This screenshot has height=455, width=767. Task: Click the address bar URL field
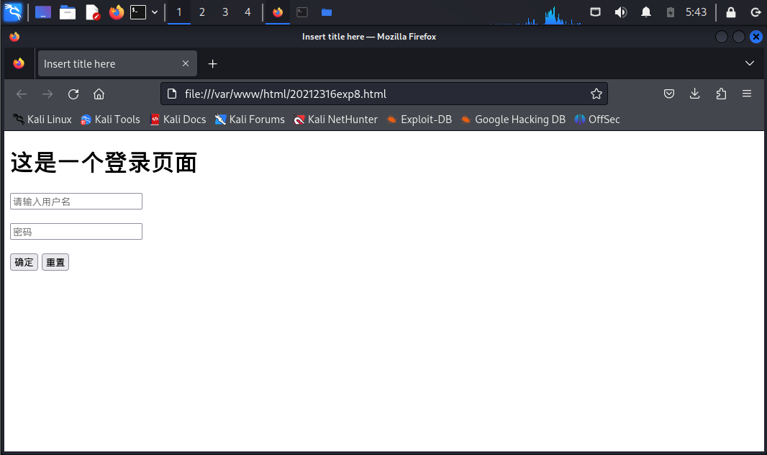coord(384,94)
